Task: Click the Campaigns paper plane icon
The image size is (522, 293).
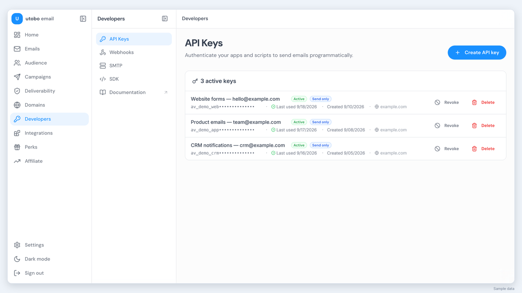Action: (17, 77)
